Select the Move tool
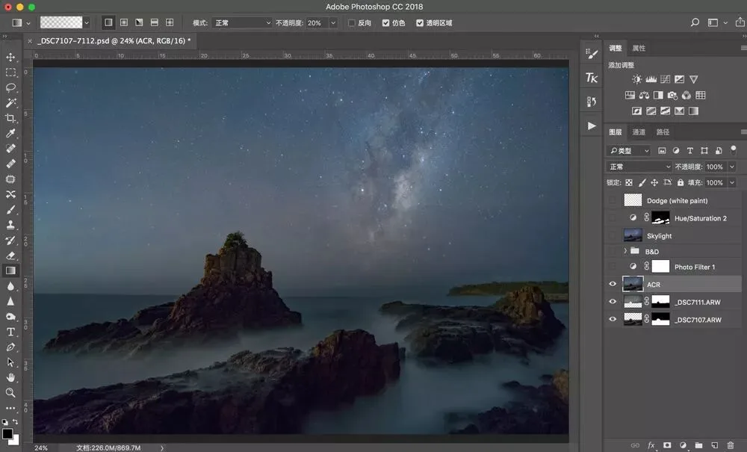This screenshot has height=452, width=747. (x=10, y=58)
